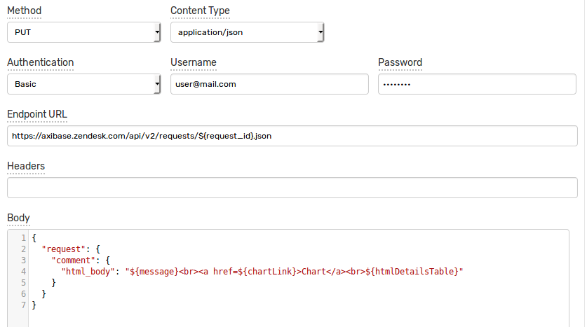Focus the Username field with user@mail.com
This screenshot has width=587, height=327.
click(x=269, y=84)
